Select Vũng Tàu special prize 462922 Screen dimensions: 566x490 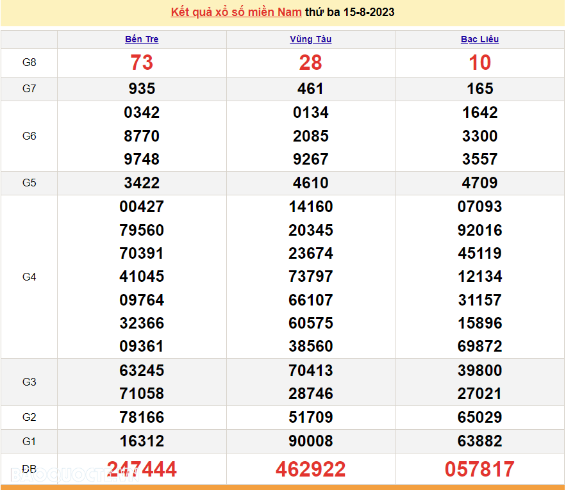point(310,470)
